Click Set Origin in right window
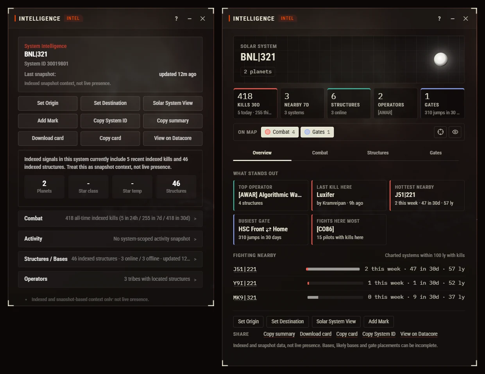Viewport: 485px width, 374px height. coord(249,322)
